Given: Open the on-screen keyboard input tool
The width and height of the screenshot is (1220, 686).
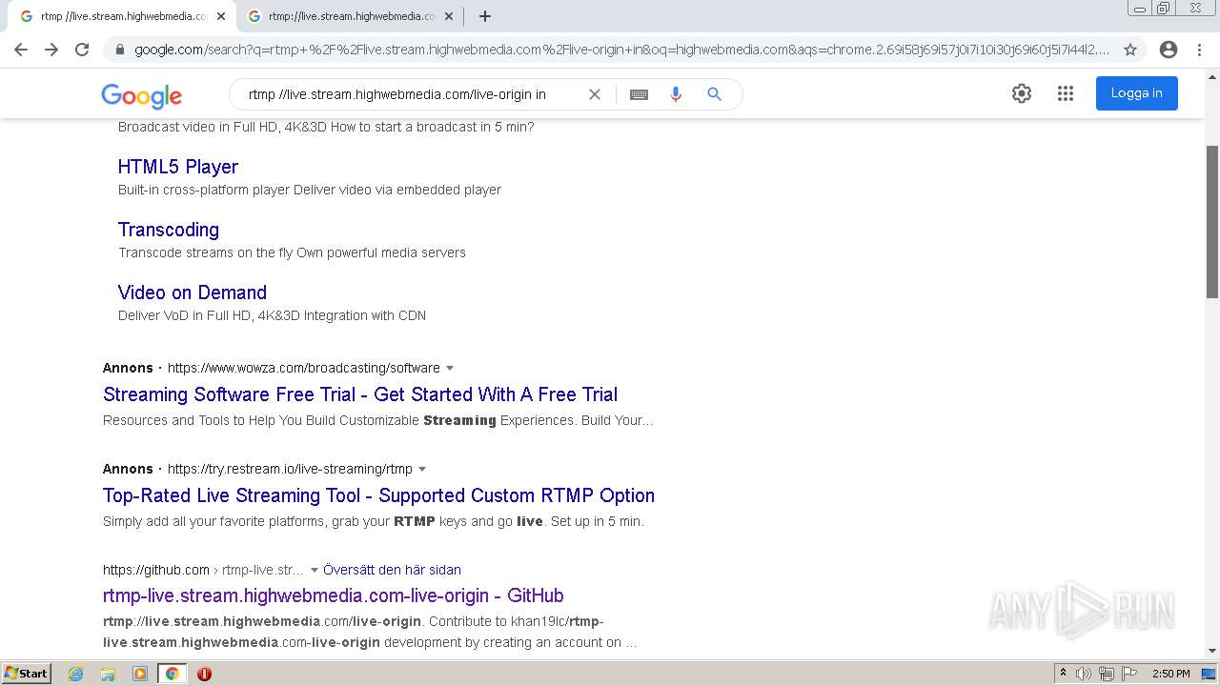Looking at the screenshot, I should pyautogui.click(x=639, y=94).
